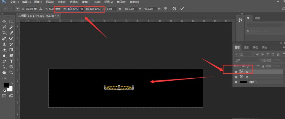Click the foreground color swatch
This screenshot has width=285, height=119.
[6, 85]
